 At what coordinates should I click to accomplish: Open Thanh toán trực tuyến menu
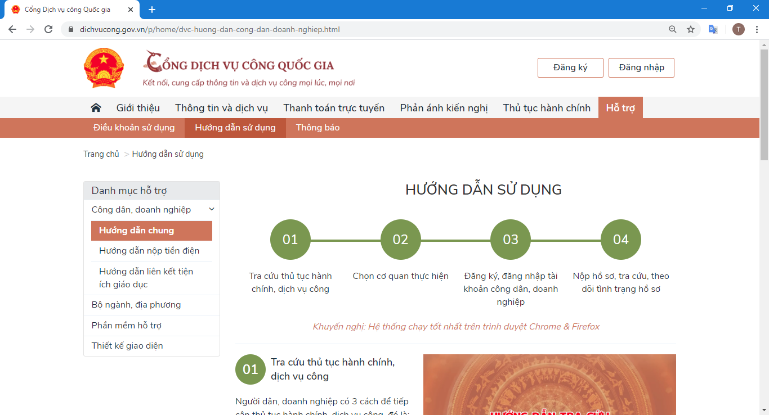334,108
